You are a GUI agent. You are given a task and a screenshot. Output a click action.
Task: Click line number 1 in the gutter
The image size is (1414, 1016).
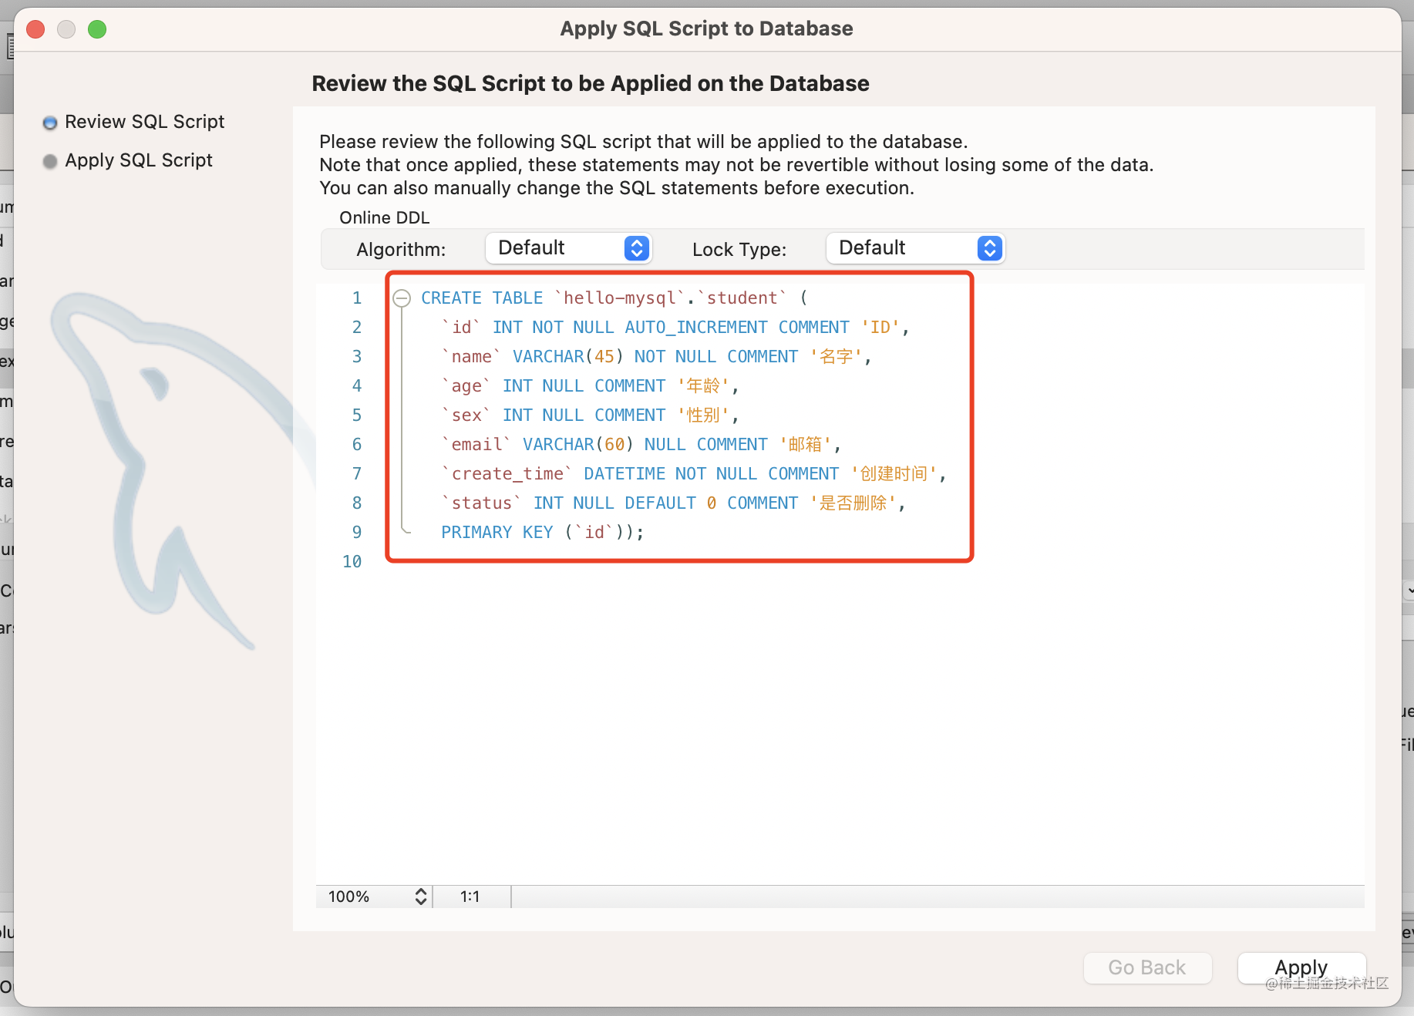[356, 298]
